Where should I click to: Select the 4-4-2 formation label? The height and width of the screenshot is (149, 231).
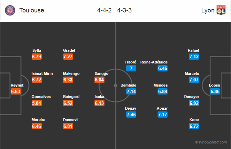104,10
